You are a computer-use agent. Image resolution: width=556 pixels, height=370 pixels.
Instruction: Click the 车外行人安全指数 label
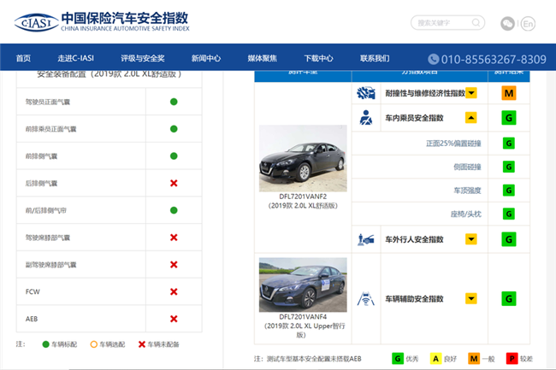(415, 240)
